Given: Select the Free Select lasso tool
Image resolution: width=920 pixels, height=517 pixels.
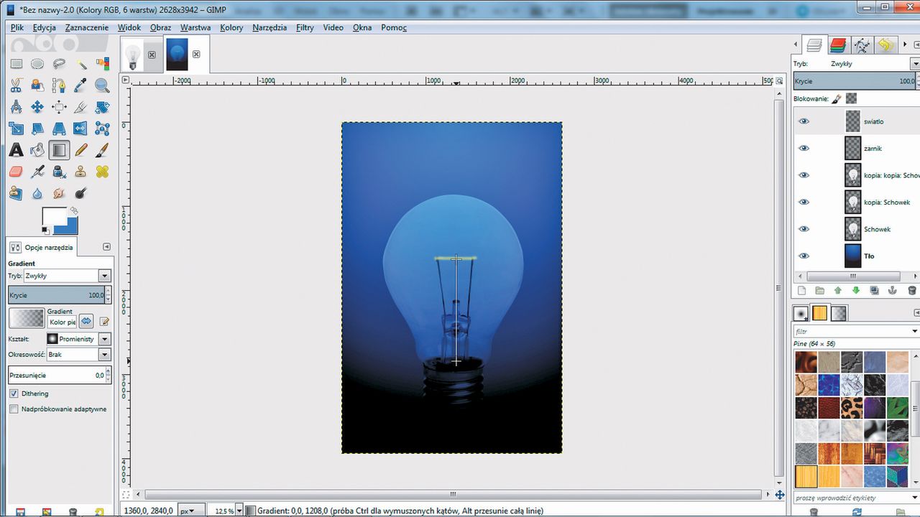Looking at the screenshot, I should (59, 65).
